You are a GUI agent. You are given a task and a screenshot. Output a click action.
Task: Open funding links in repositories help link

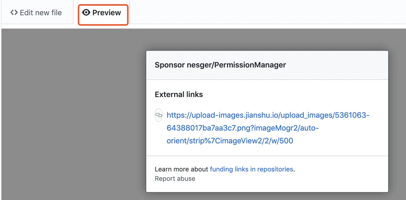(251, 169)
